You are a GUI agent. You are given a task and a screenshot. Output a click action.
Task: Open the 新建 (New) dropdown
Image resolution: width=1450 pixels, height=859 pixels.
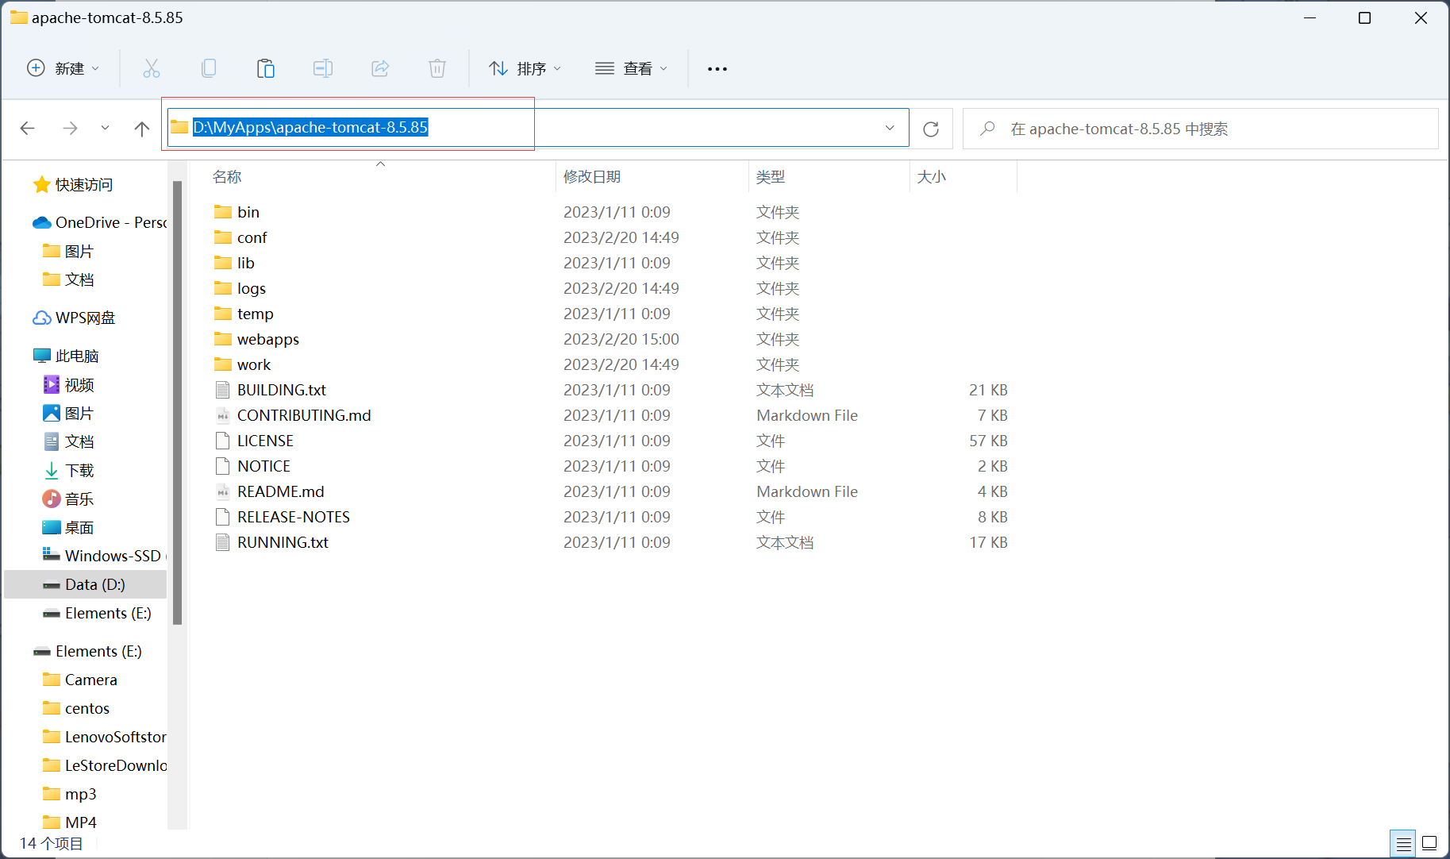pos(63,69)
